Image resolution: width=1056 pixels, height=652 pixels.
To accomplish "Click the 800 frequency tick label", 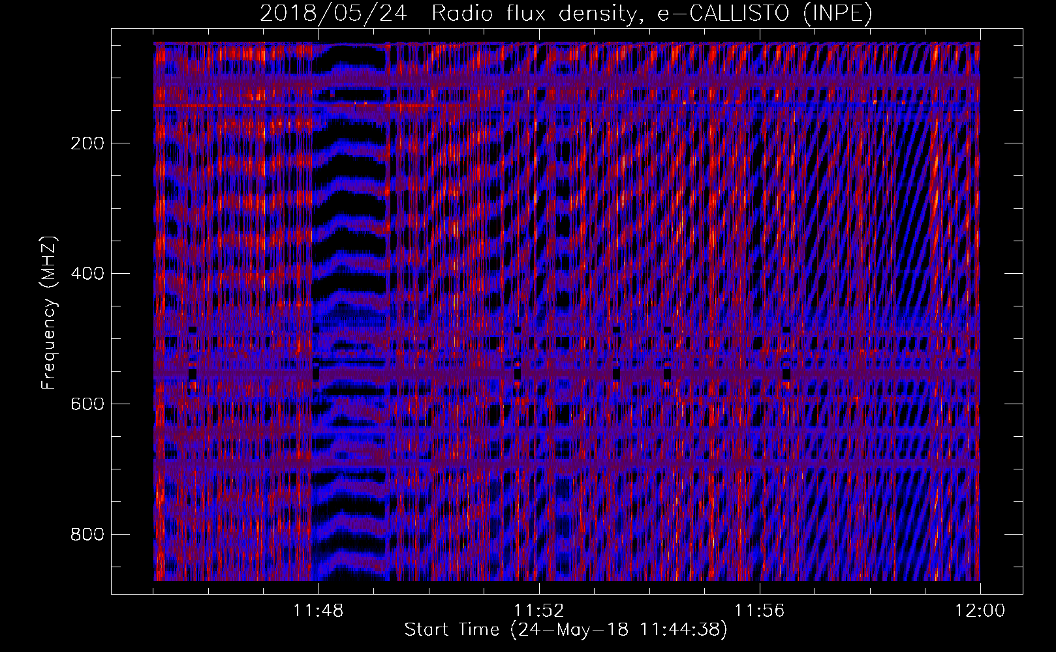I will 87,535.
